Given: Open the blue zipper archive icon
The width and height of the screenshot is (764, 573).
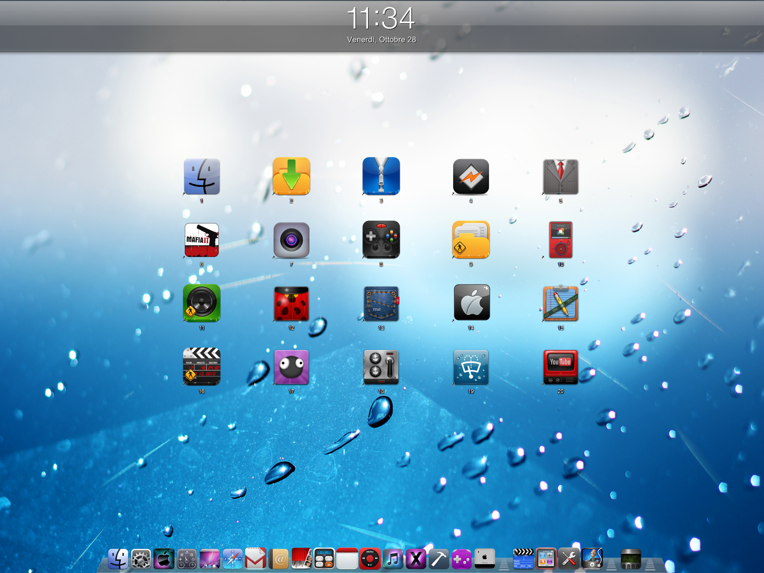Looking at the screenshot, I should pyautogui.click(x=381, y=176).
